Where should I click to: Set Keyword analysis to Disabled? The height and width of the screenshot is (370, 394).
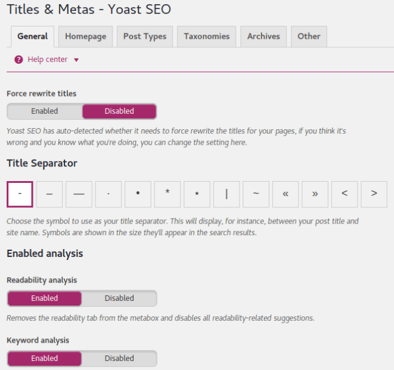(x=119, y=358)
